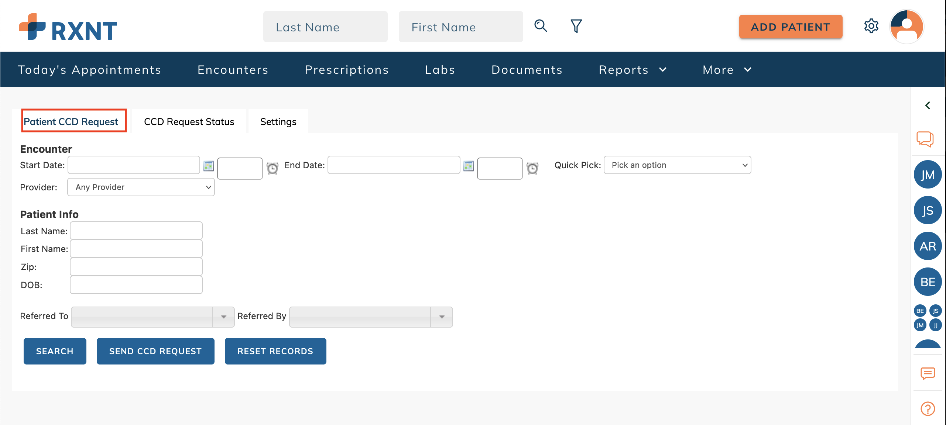This screenshot has height=425, width=946.
Task: Open the small JM group avatar
Action: click(920, 325)
